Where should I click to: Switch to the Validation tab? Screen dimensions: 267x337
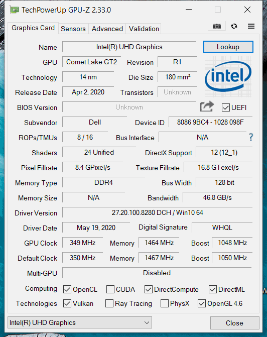point(144,29)
